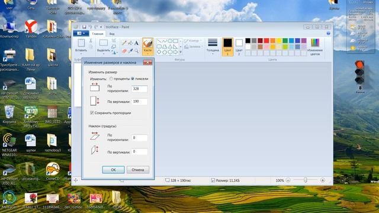Expand the shapes gallery more arrow
The width and height of the screenshot is (379, 213).
coord(181,52)
